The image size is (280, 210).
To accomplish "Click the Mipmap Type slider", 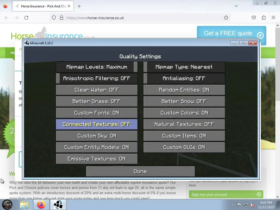I will tap(184, 67).
